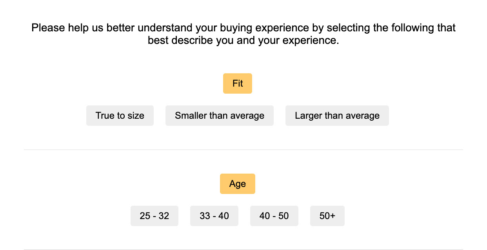Pick the 40 - 50 age range
This screenshot has height=250, width=487.
(274, 216)
